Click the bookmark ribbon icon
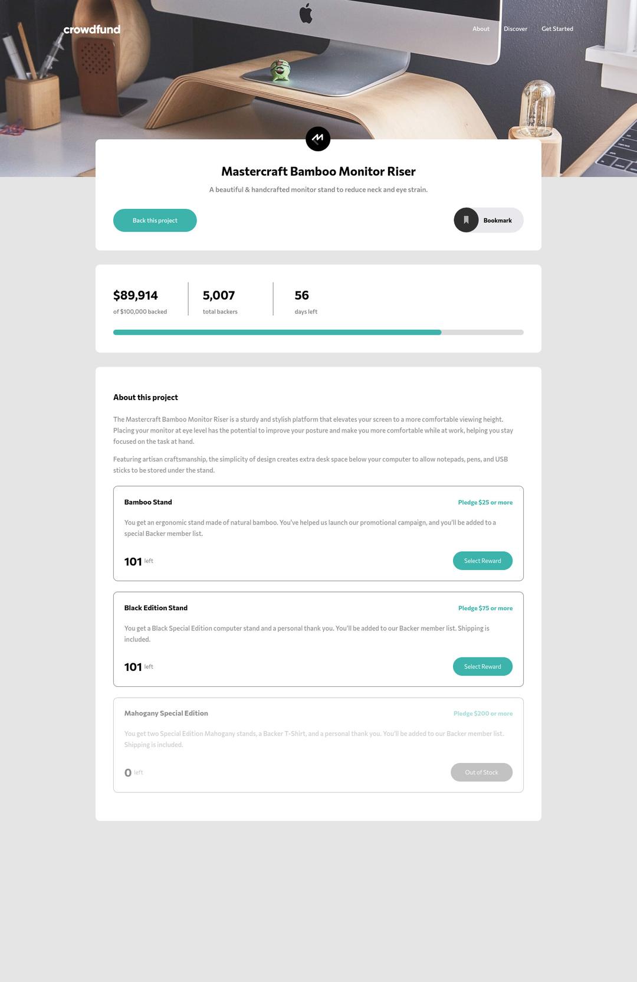 (x=466, y=220)
